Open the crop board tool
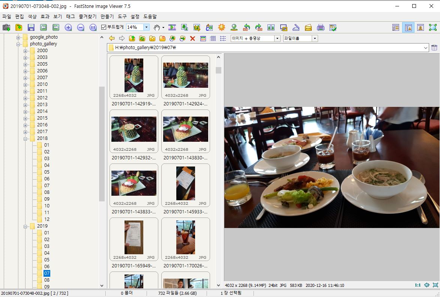This screenshot has height=297, width=440. coord(197,27)
